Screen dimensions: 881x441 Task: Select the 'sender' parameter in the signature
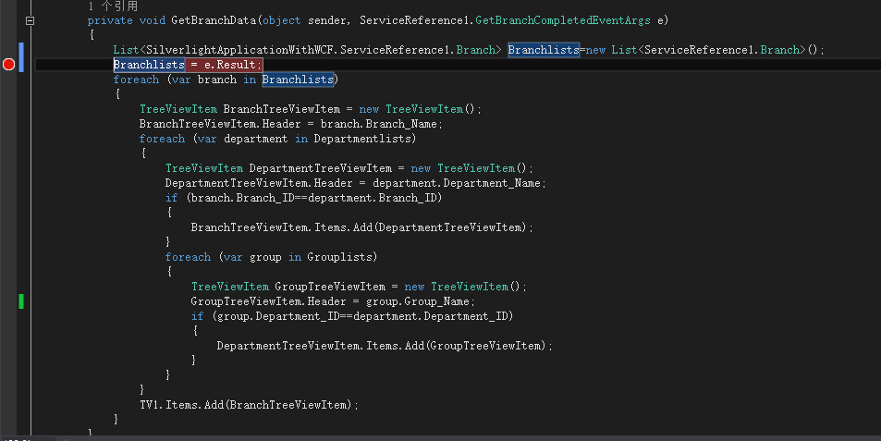pyautogui.click(x=327, y=20)
